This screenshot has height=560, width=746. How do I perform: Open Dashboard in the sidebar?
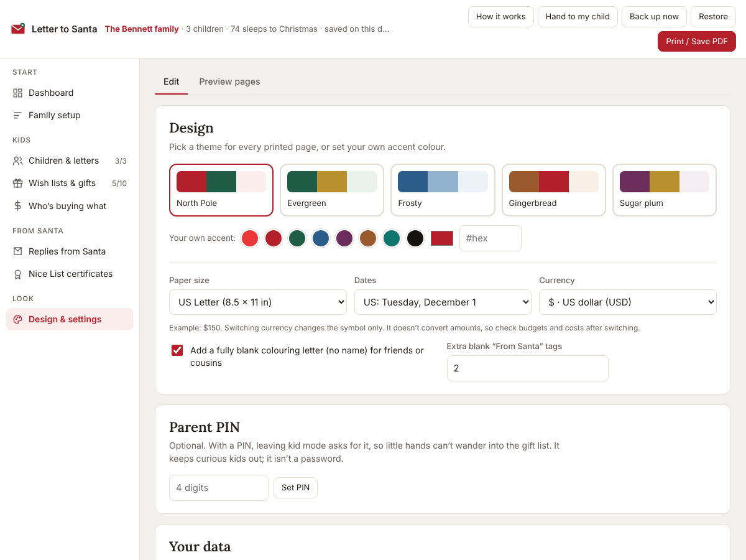[x=70, y=93]
